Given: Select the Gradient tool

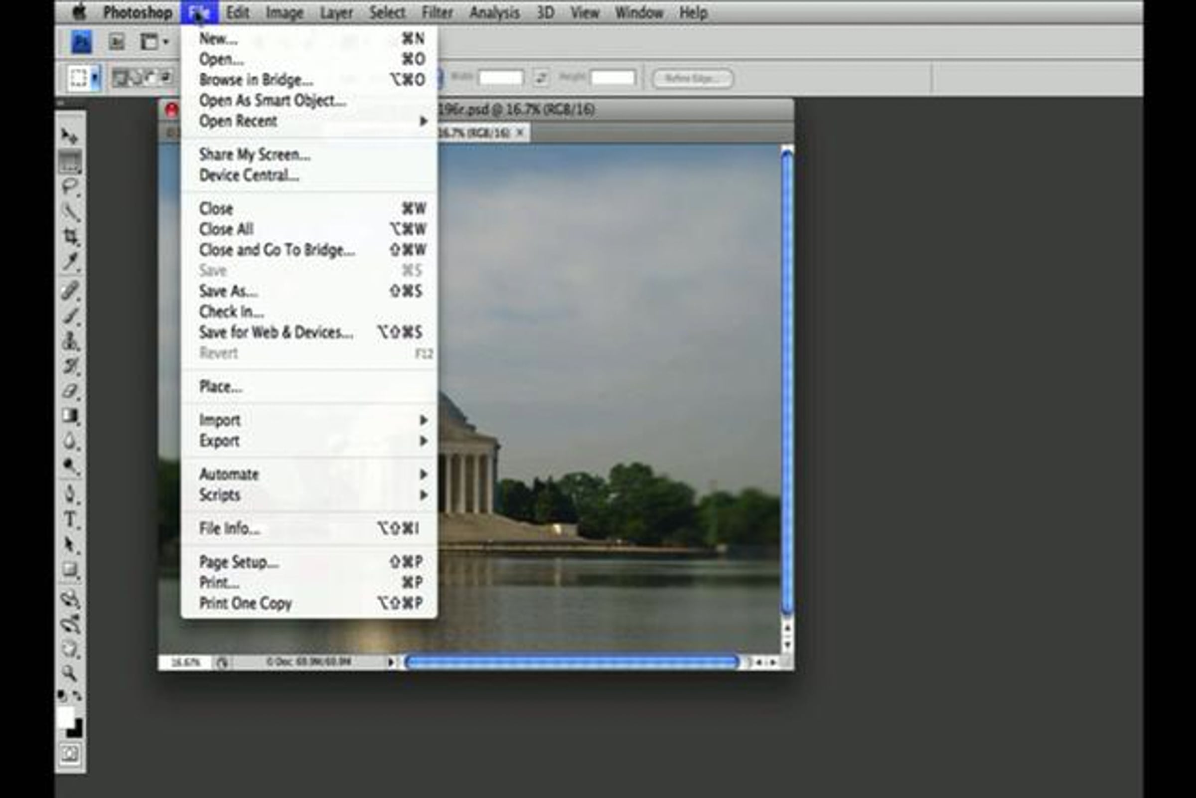Looking at the screenshot, I should point(70,416).
